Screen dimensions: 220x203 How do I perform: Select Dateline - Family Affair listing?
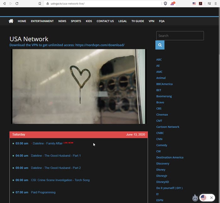[48, 144]
